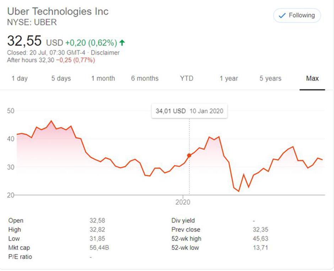Click the 34,01 USD chart tooltip
The image size is (334, 271).
pyautogui.click(x=189, y=111)
